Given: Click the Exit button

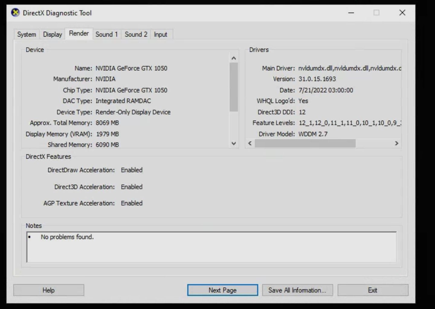Looking at the screenshot, I should [x=373, y=290].
